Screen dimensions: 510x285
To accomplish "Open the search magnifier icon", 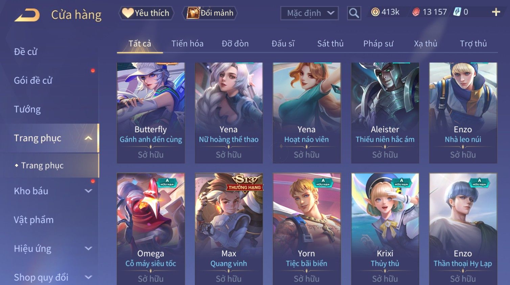I will tap(354, 13).
